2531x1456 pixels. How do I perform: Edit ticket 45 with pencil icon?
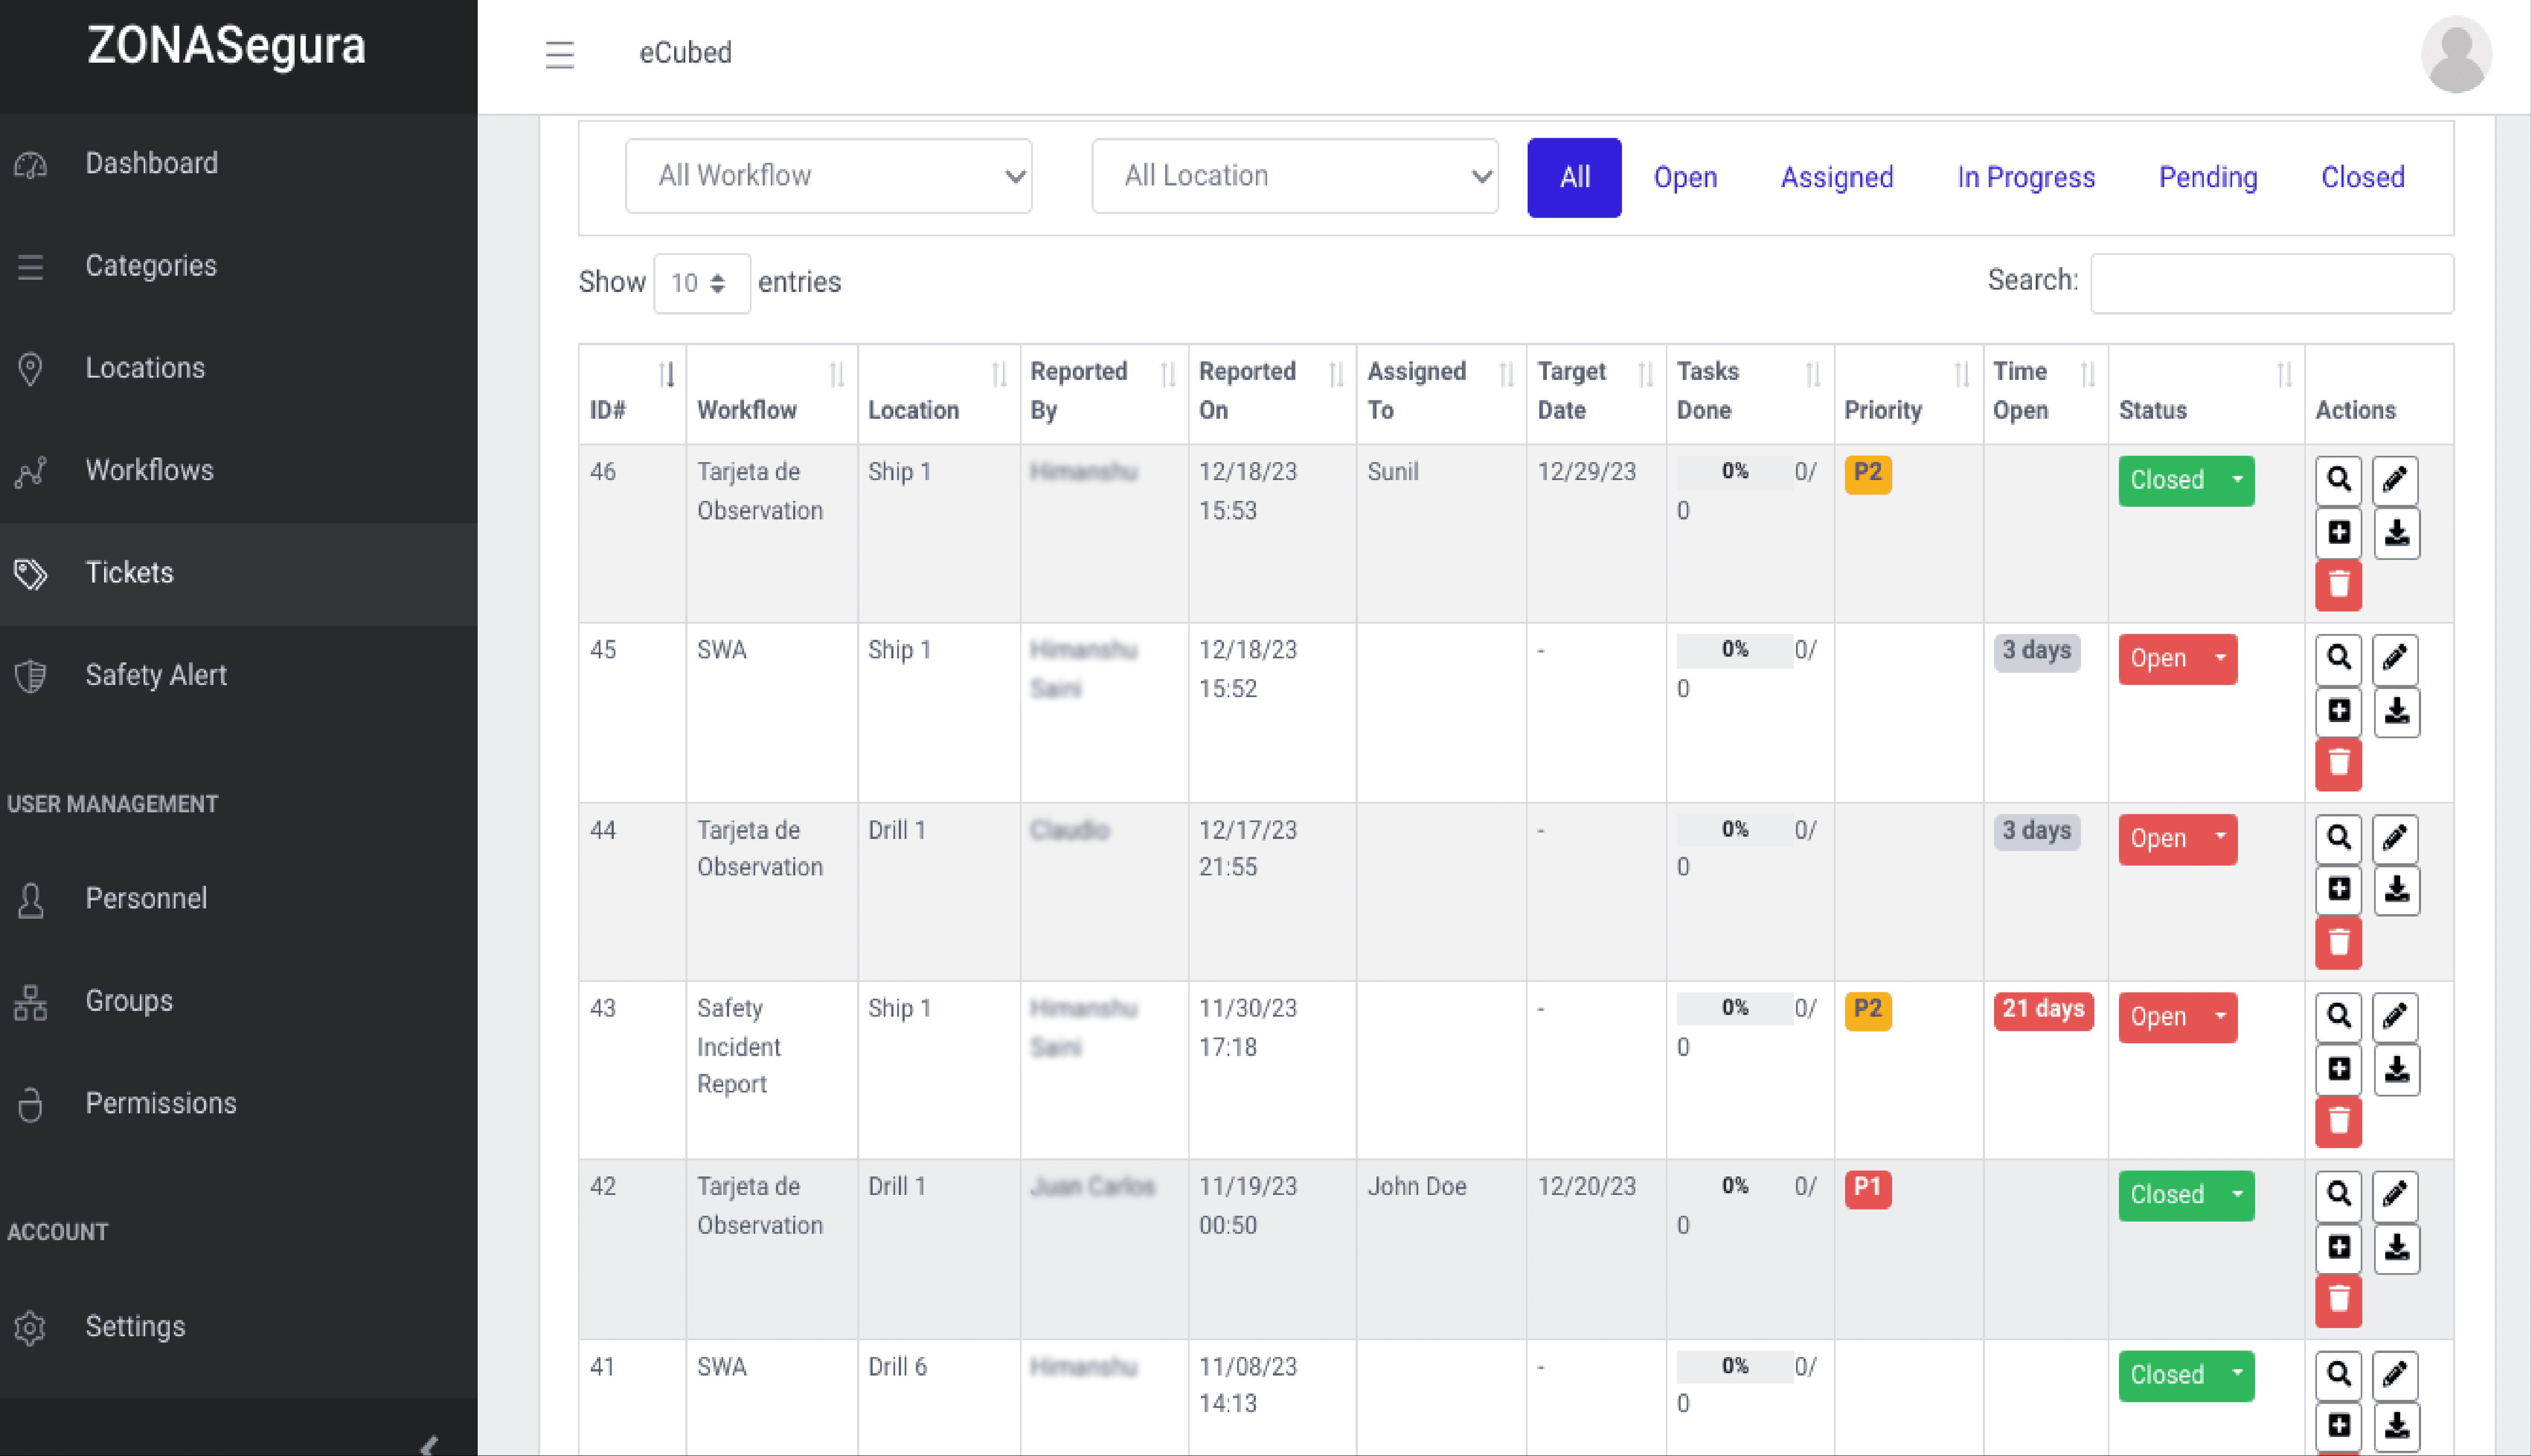2395,659
